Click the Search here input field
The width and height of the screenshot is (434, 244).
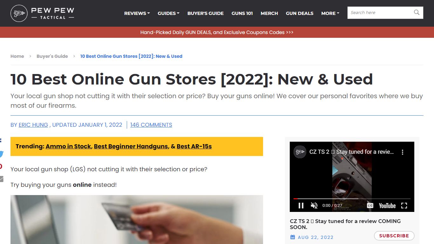pyautogui.click(x=380, y=13)
